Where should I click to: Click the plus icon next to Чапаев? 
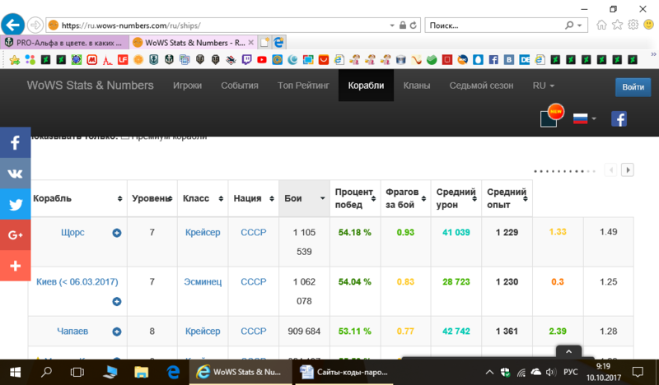coord(117,332)
